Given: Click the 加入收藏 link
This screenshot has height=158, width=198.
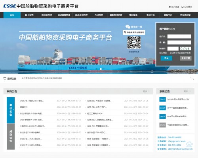Looking at the screenshot, I should tap(175, 7).
